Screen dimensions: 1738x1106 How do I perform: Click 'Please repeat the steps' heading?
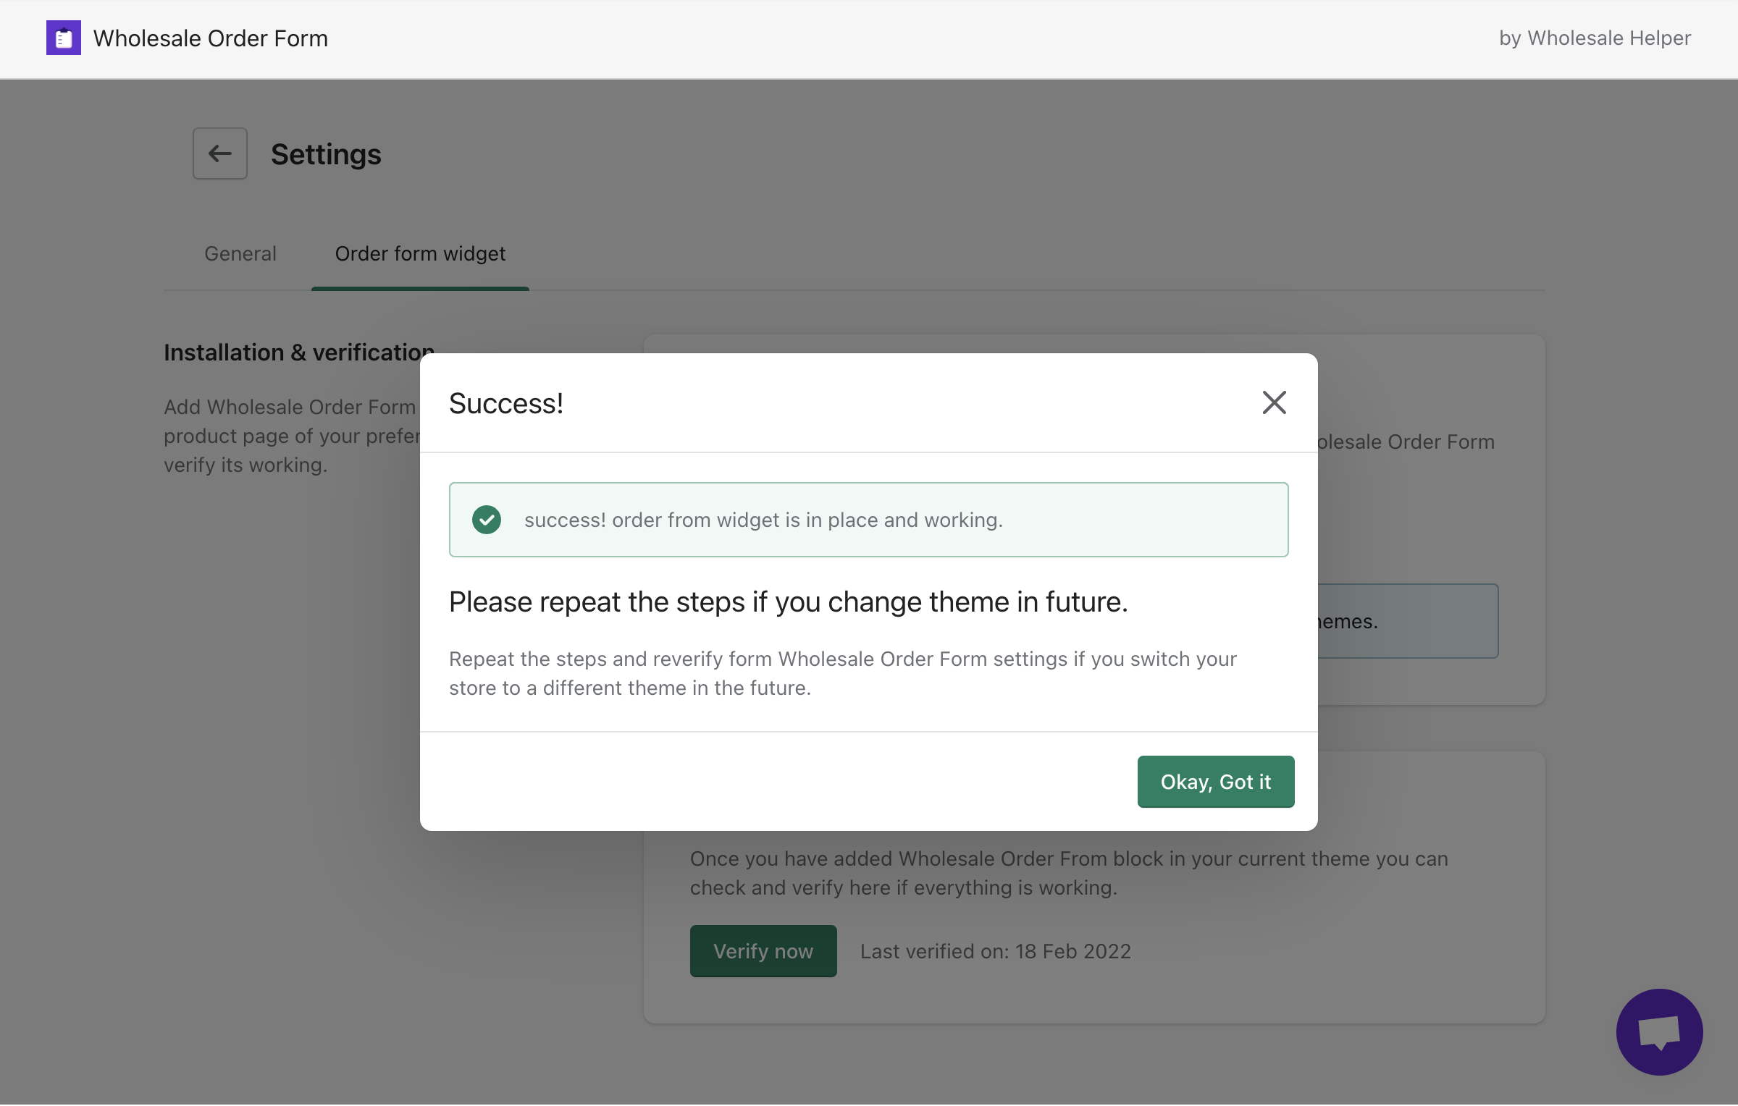point(789,601)
